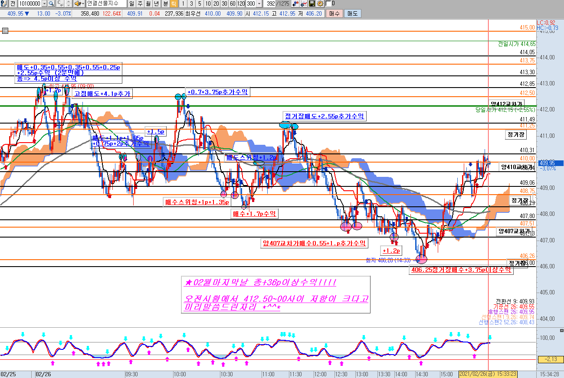
Task: Select the 120 interval button
Action: tap(242, 3)
